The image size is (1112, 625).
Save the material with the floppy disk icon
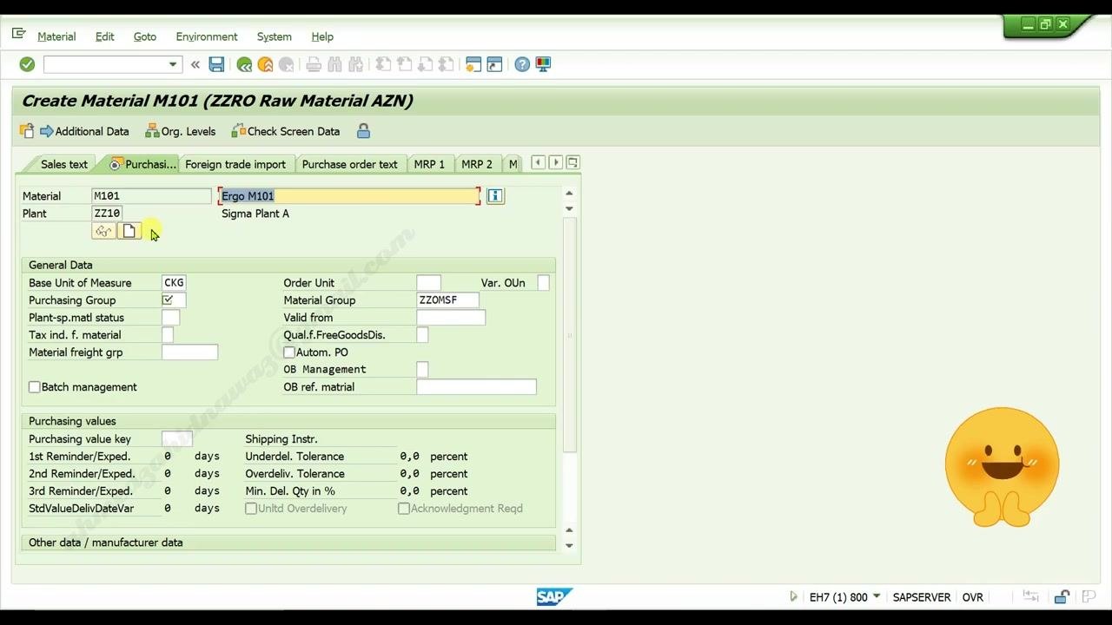pos(216,64)
